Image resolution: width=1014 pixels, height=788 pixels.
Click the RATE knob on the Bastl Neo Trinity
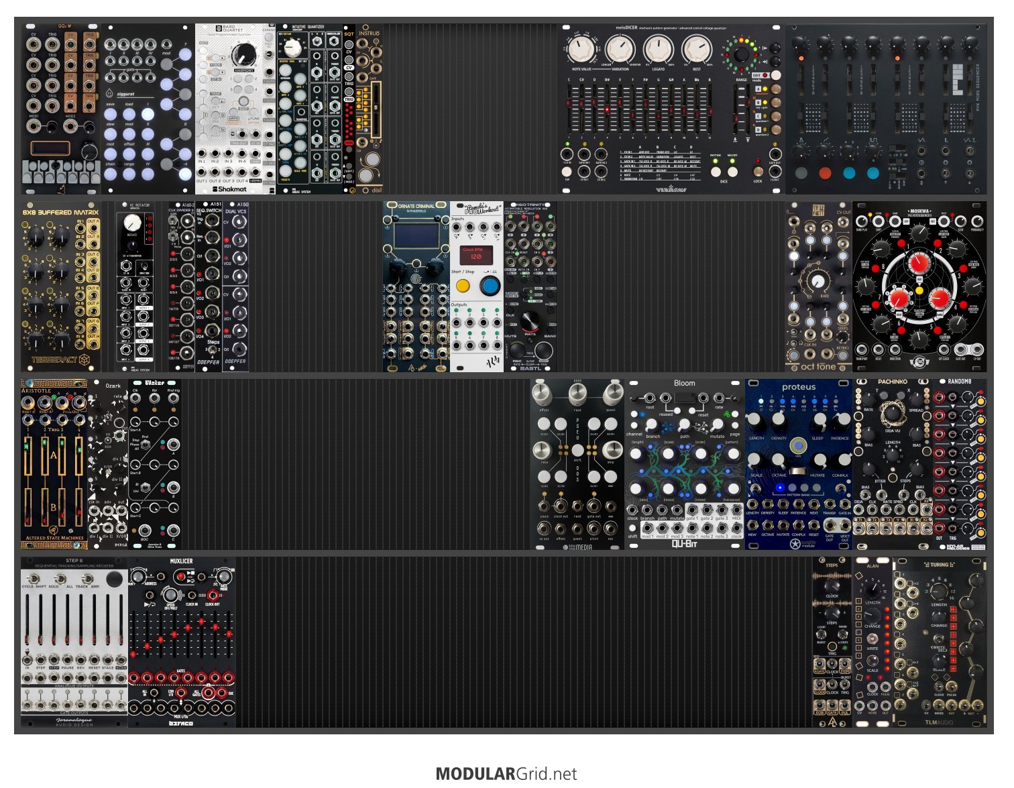coord(530,321)
